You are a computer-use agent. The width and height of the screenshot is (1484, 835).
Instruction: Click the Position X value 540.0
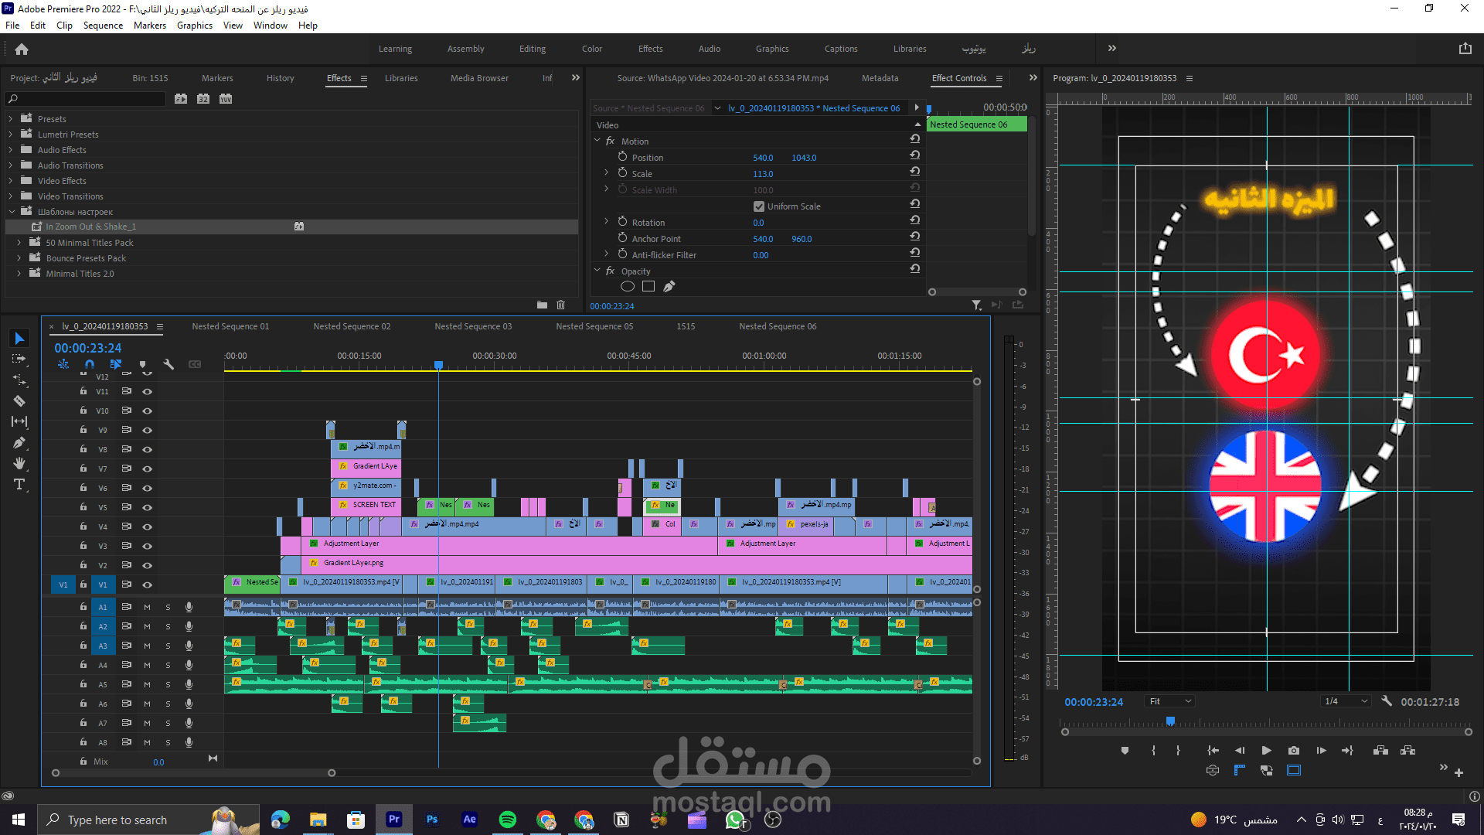click(x=763, y=158)
